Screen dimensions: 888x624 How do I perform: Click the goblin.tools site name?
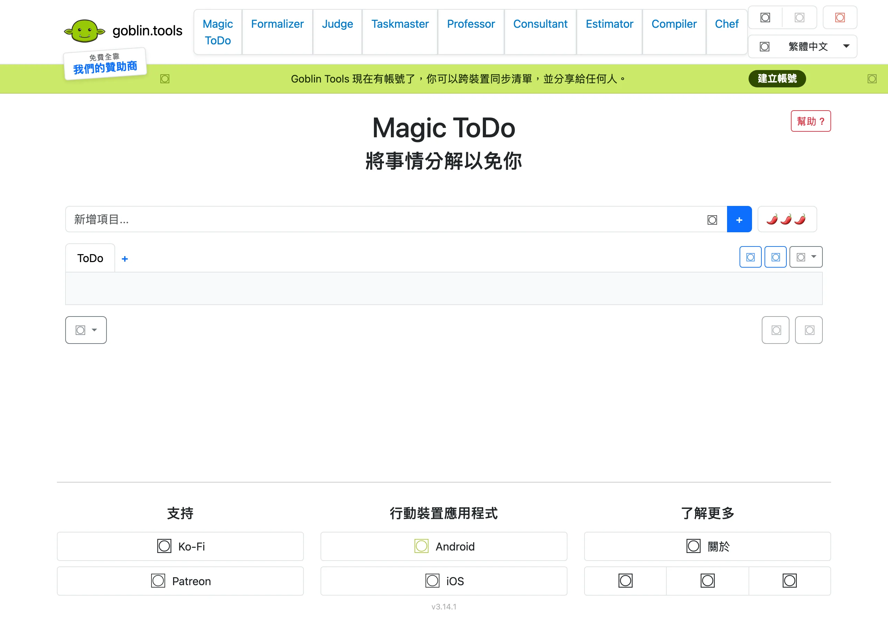tap(147, 31)
